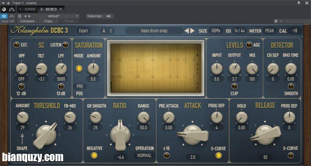311x166 pixels.
Task: Toggle attack x 10 LED
Action: 166,156
